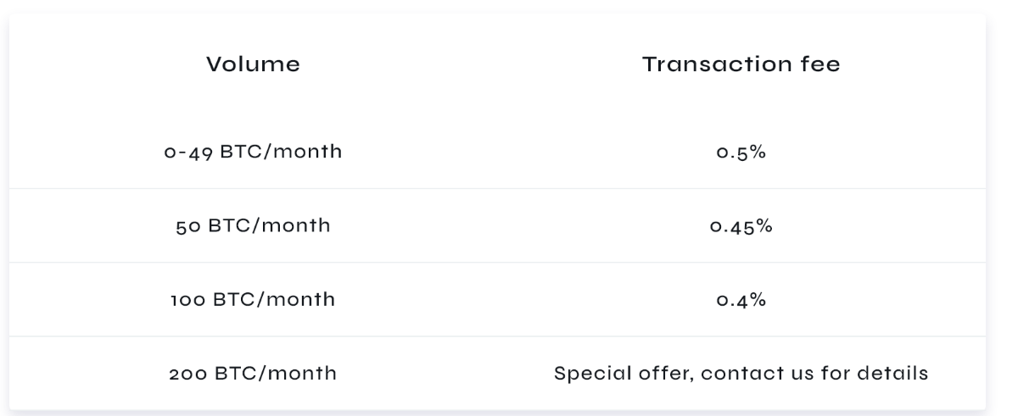The image size is (1018, 416).
Task: Click the 50 BTC/month volume cell
Action: 253,226
